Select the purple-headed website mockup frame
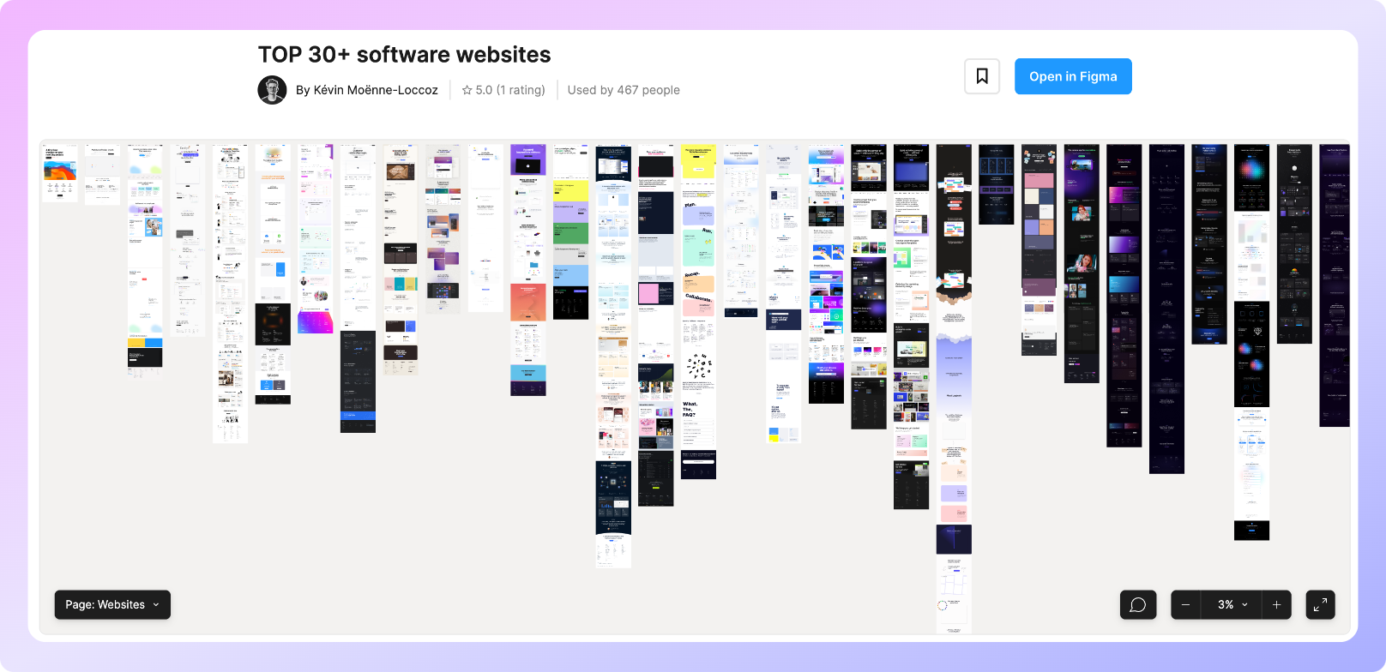 pos(528,270)
